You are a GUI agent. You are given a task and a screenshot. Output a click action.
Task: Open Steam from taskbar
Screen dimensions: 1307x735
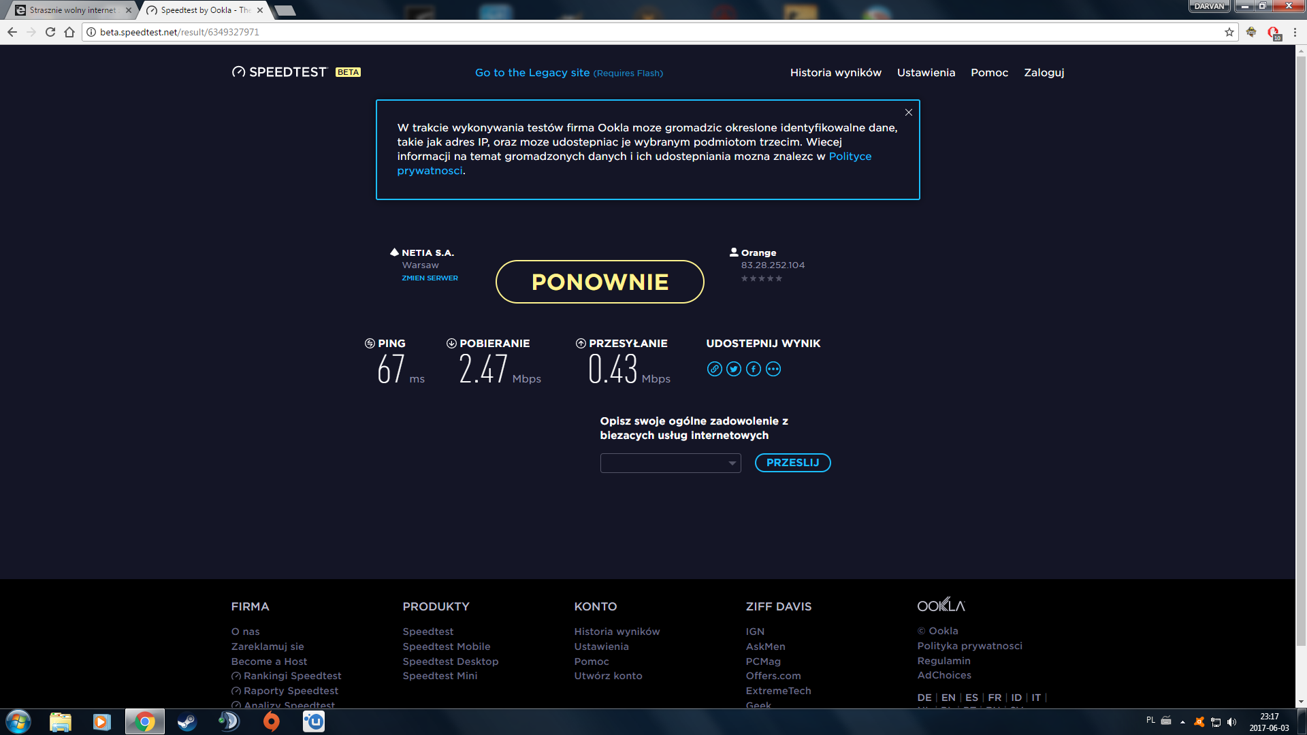point(187,721)
